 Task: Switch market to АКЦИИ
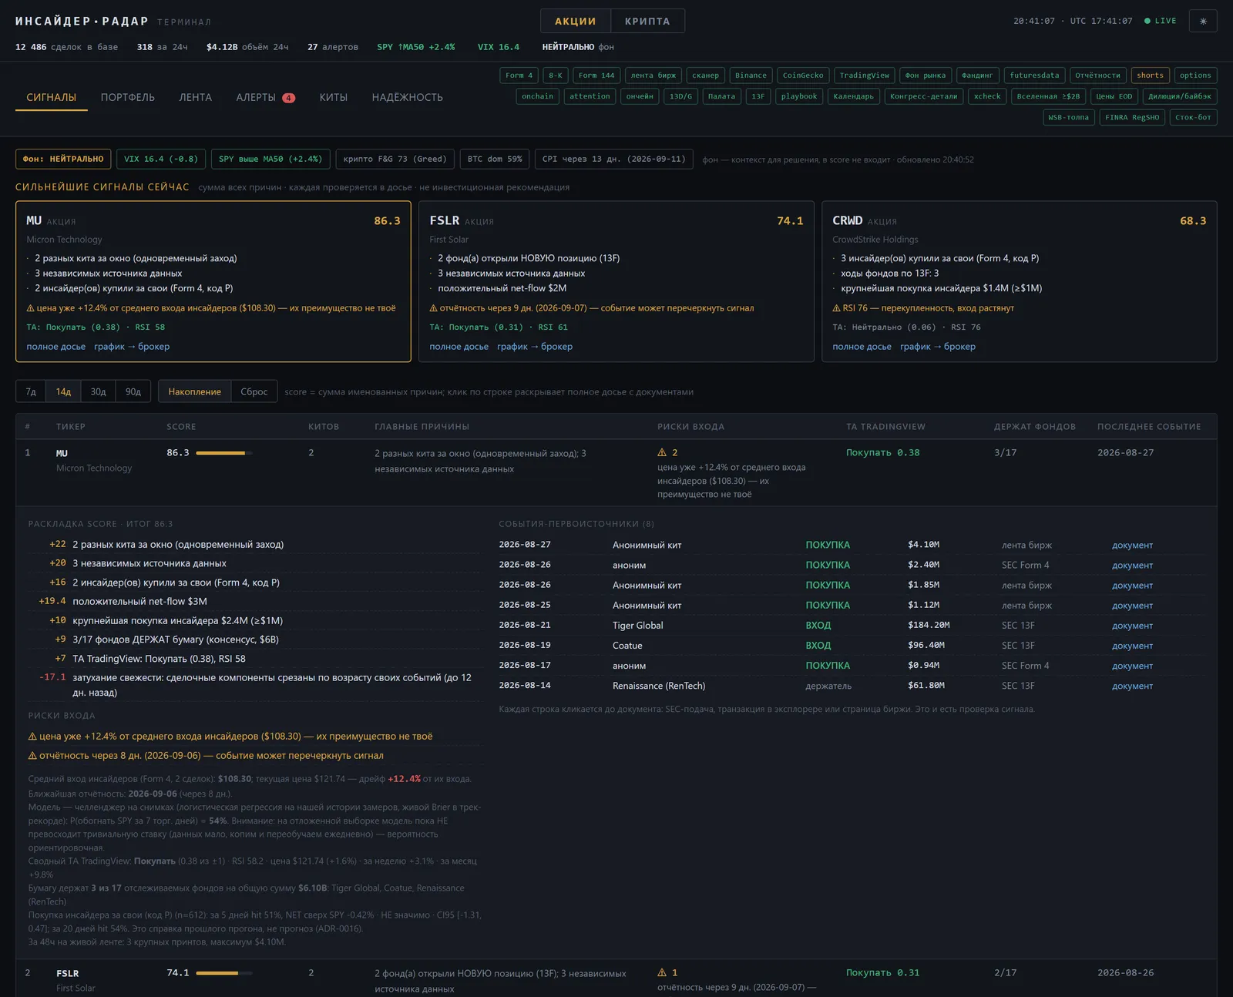(x=576, y=21)
